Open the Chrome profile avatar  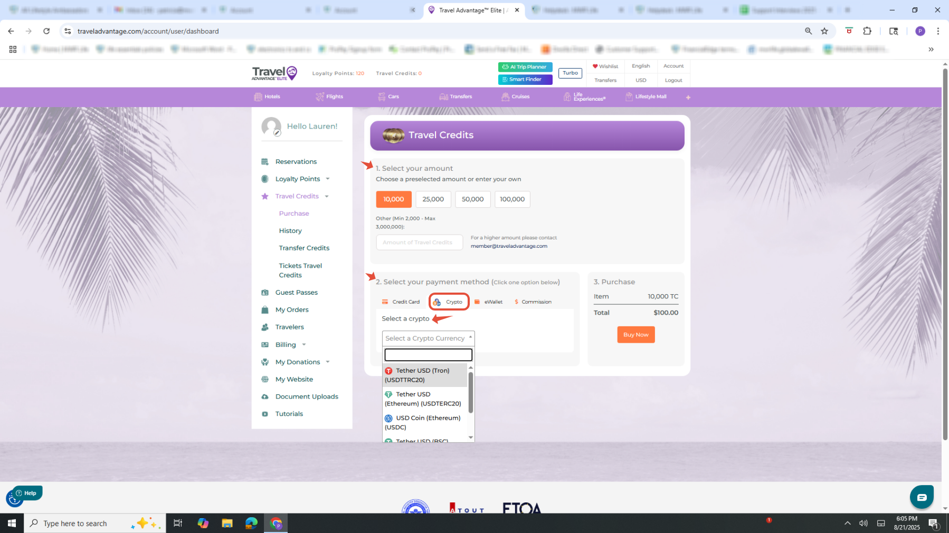(x=920, y=31)
